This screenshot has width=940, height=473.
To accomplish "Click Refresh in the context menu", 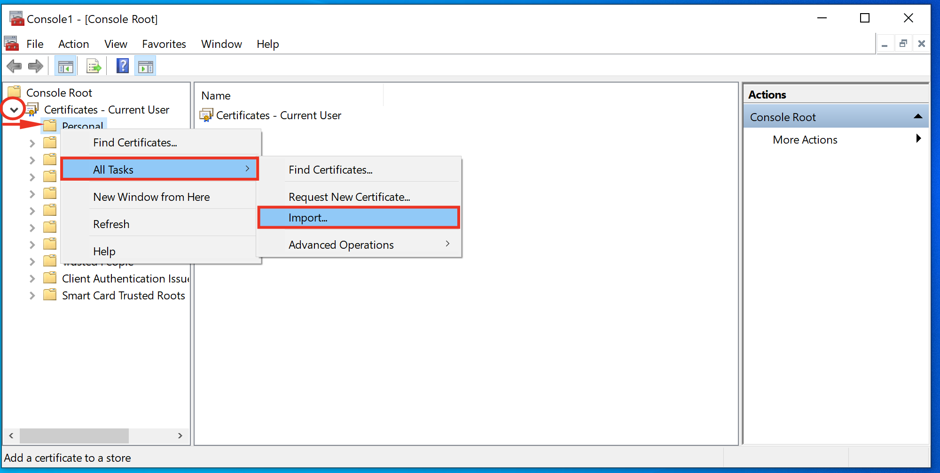I will coord(111,224).
